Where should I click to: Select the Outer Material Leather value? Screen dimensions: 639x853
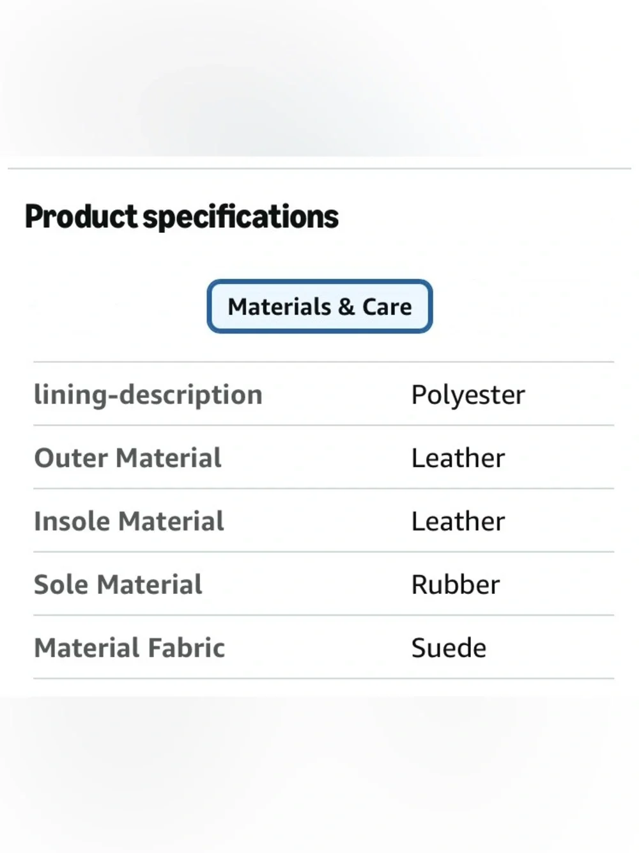[458, 458]
